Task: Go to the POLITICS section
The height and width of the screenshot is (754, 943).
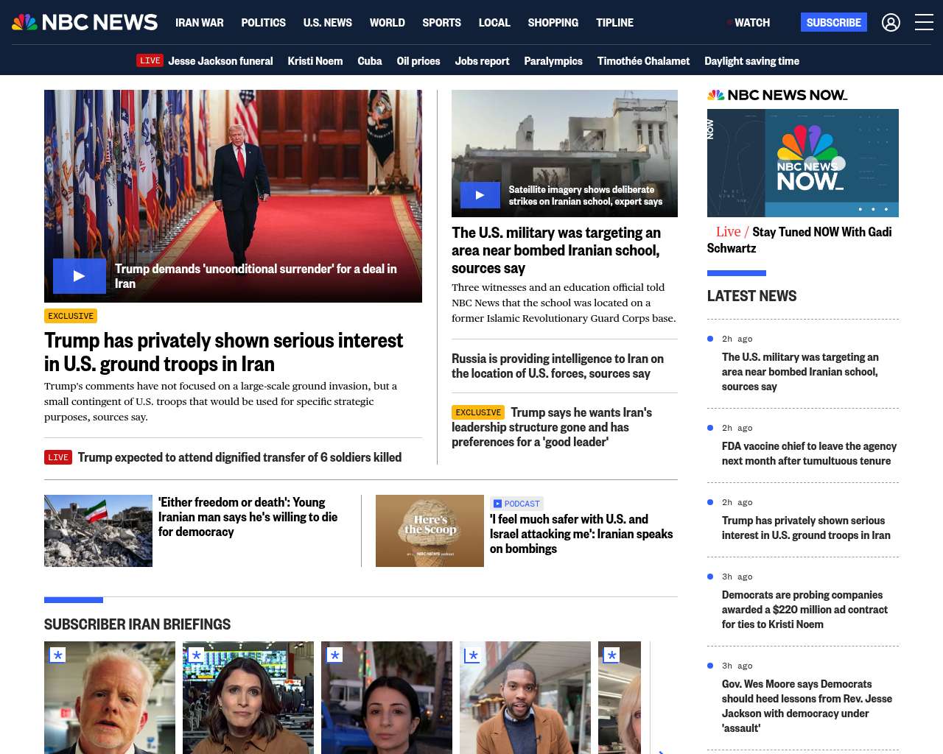Action: point(263,23)
